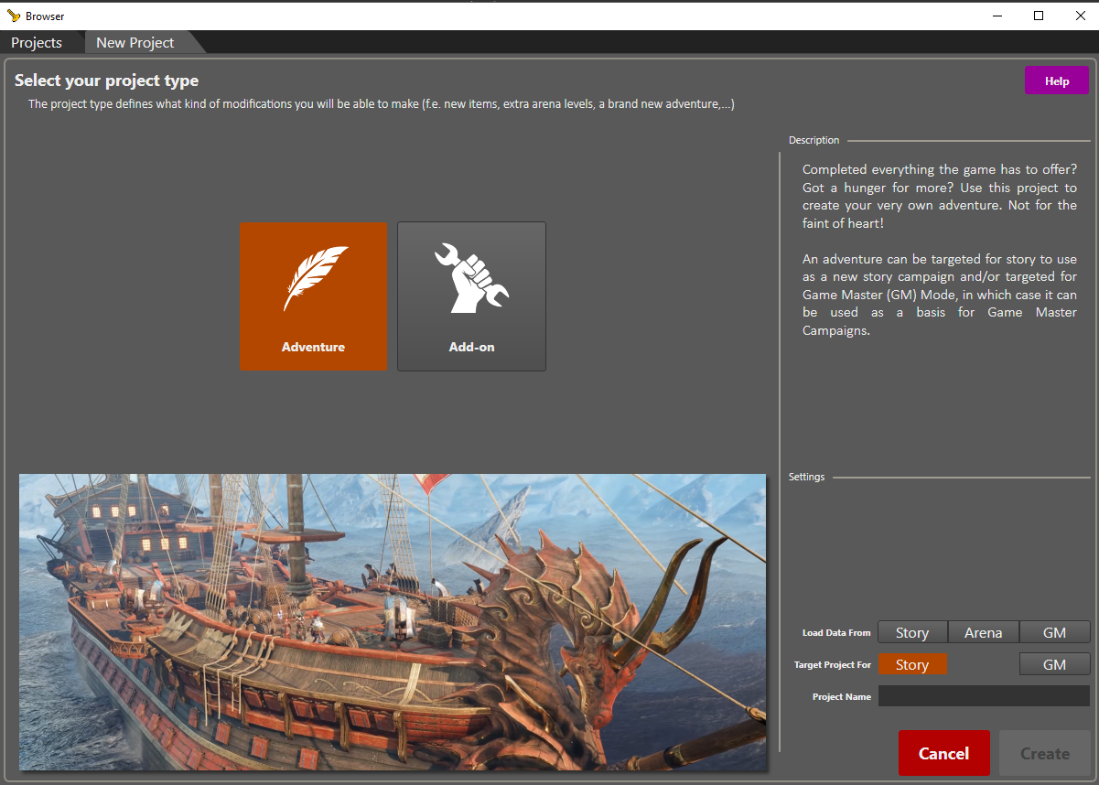1099x785 pixels.
Task: Minimize the Browser window
Action: [x=997, y=16]
